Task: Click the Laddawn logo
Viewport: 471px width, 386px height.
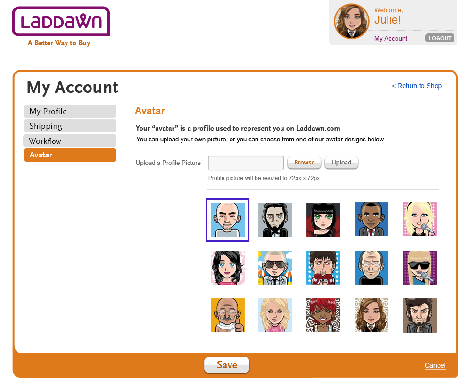Action: click(61, 21)
